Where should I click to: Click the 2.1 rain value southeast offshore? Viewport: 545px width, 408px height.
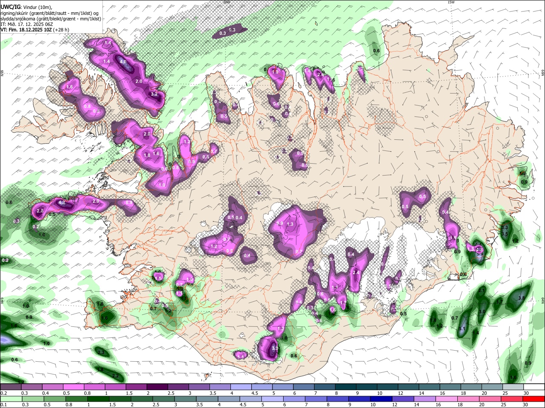pos(482,290)
